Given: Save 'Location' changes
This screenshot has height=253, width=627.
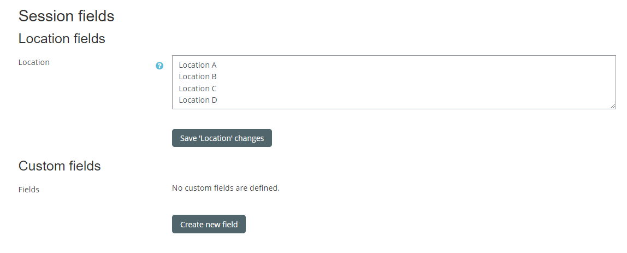Looking at the screenshot, I should [x=222, y=138].
